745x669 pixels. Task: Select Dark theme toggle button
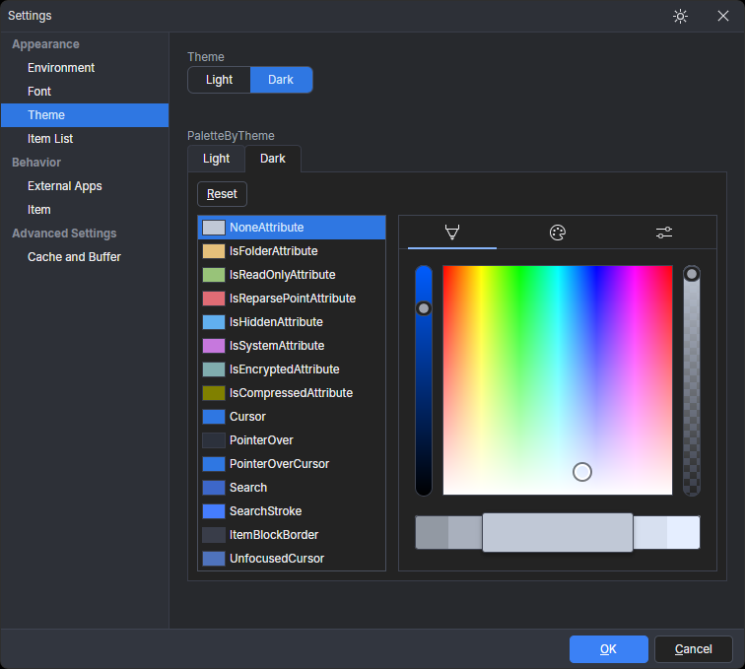(281, 80)
